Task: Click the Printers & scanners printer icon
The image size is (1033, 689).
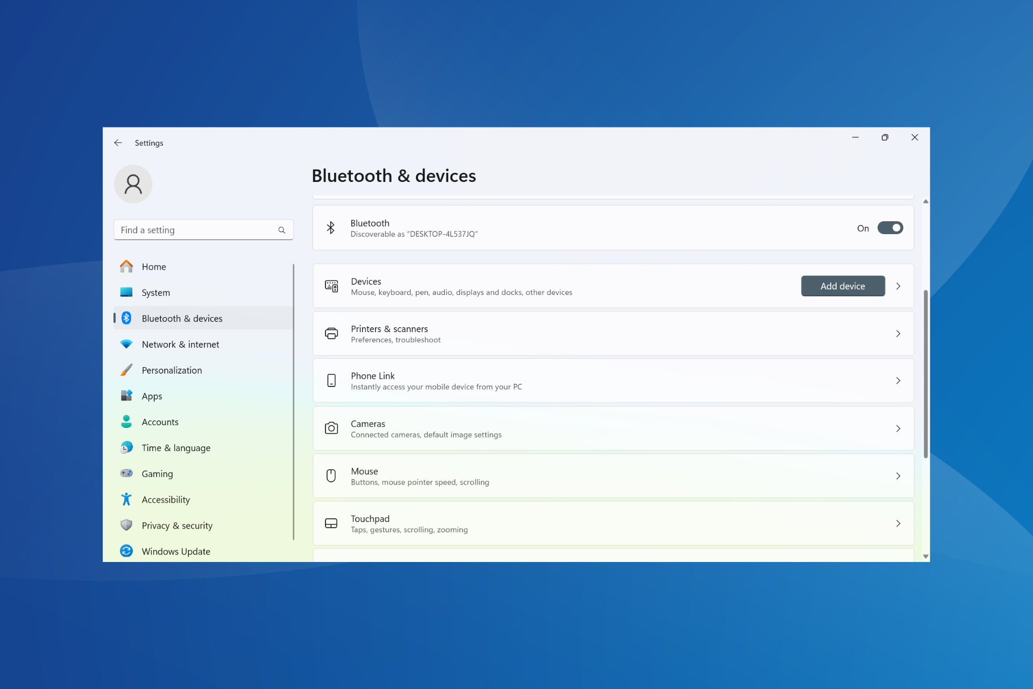Action: click(x=331, y=333)
